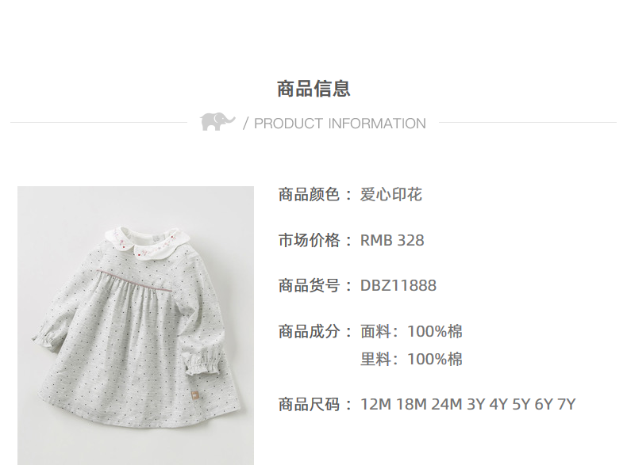Select size 6Y
The width and height of the screenshot is (627, 465).
point(544,404)
